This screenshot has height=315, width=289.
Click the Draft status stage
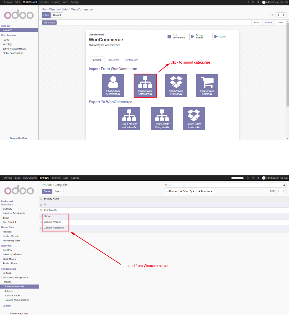click(x=256, y=23)
